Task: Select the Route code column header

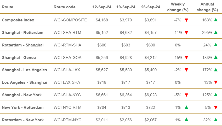Action: (65, 7)
